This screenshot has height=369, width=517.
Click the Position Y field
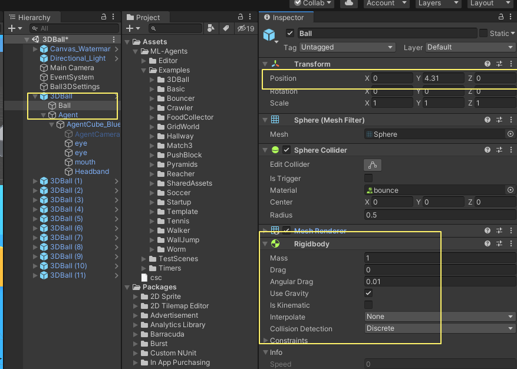click(x=443, y=78)
